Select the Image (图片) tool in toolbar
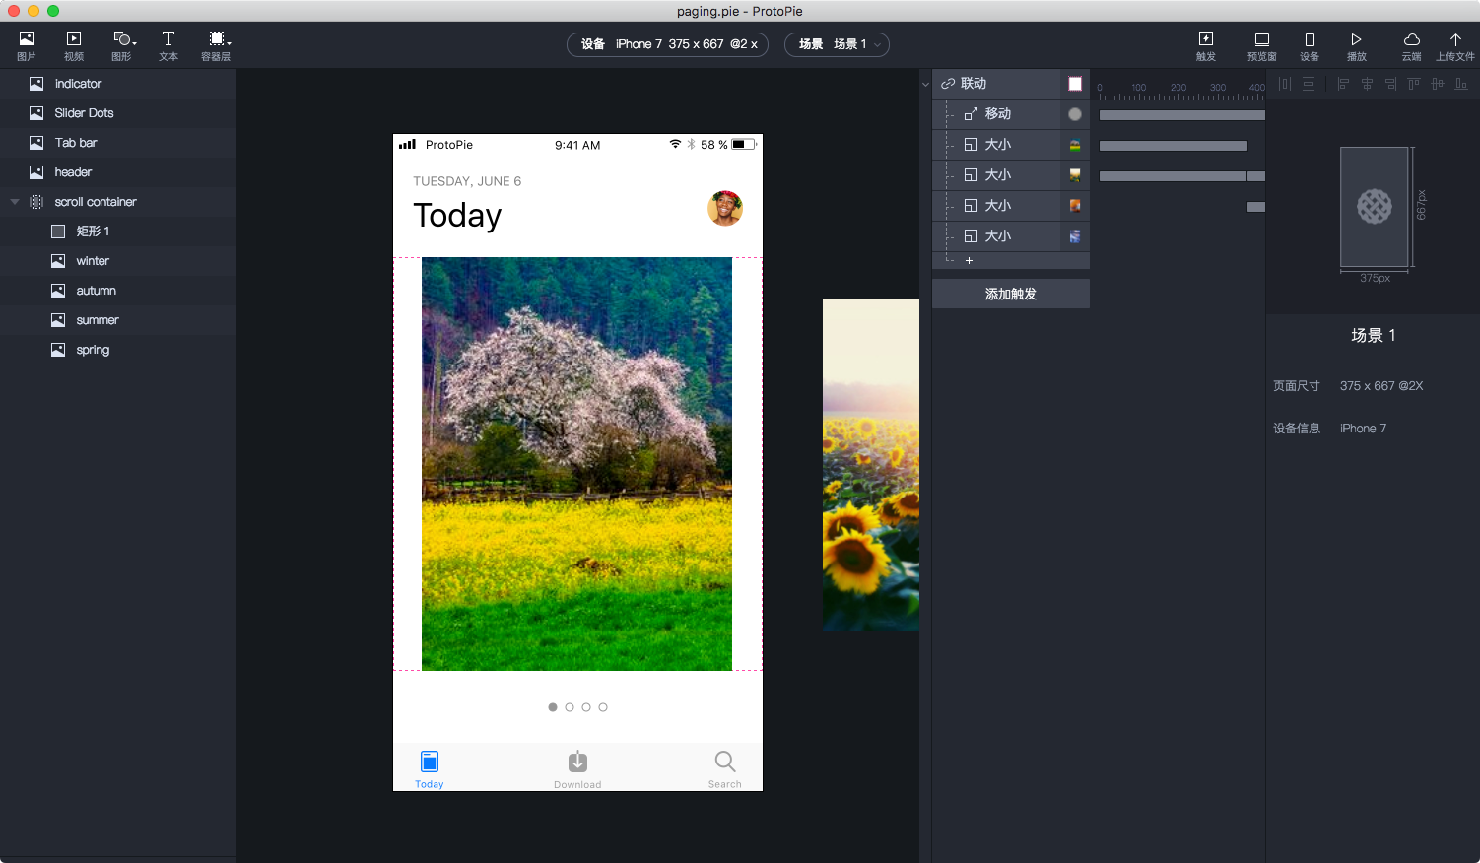 coord(27,45)
